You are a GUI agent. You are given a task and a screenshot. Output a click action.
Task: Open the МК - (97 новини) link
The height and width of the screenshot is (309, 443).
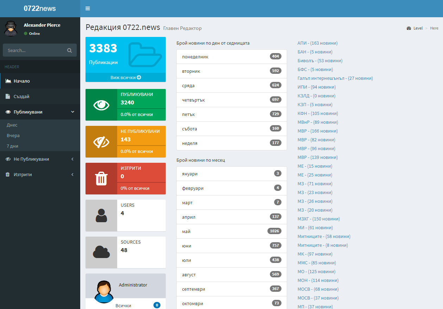pyautogui.click(x=315, y=254)
